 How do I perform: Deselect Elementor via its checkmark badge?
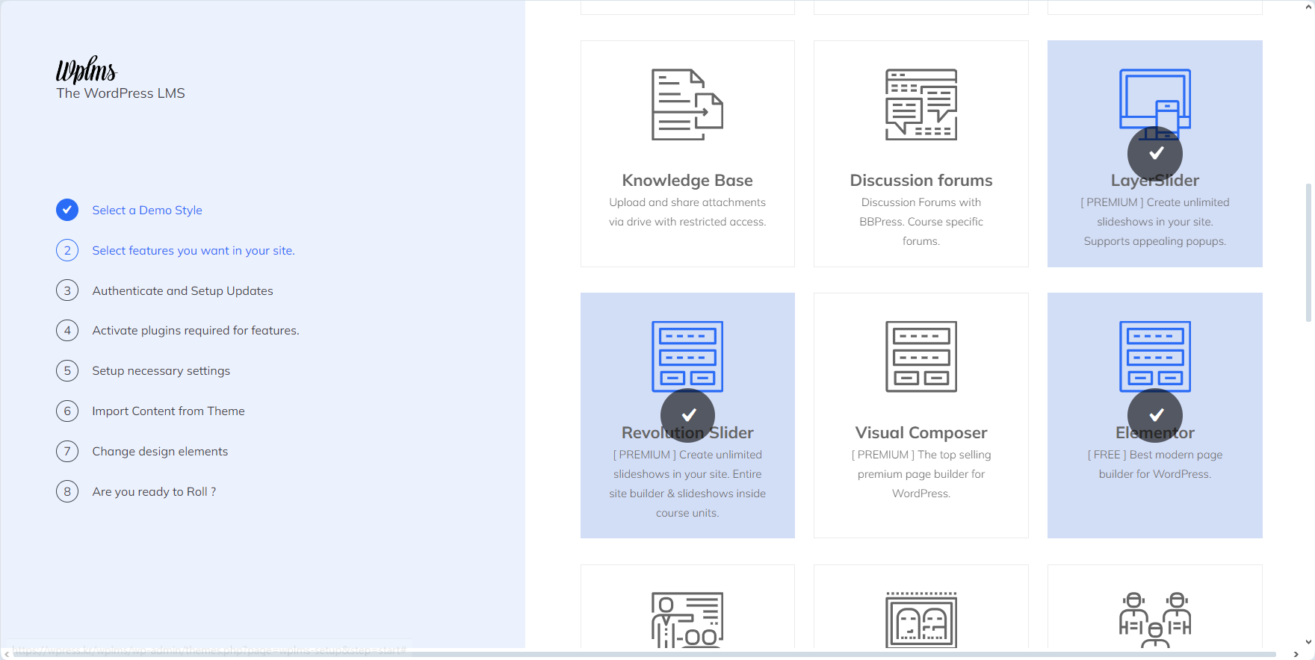(1155, 415)
